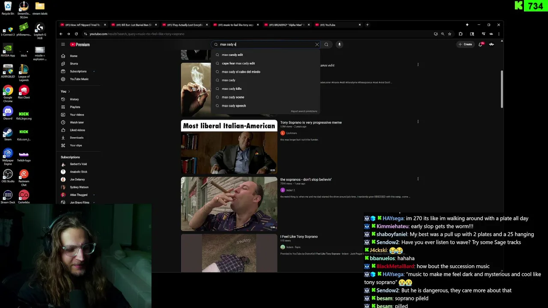Select suggestion 'max candy edit'
This screenshot has width=548, height=308.
[x=265, y=55]
